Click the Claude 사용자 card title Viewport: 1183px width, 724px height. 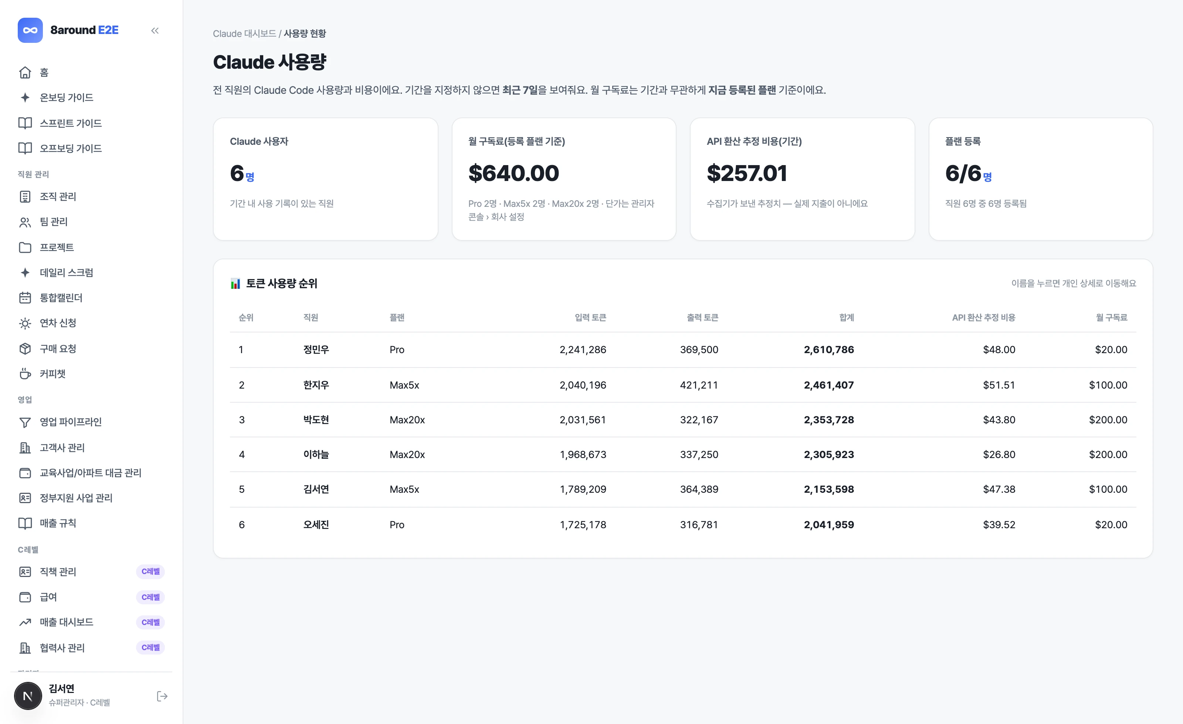click(x=259, y=141)
